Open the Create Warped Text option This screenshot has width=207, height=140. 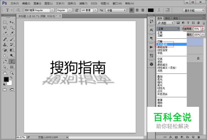tap(159, 10)
